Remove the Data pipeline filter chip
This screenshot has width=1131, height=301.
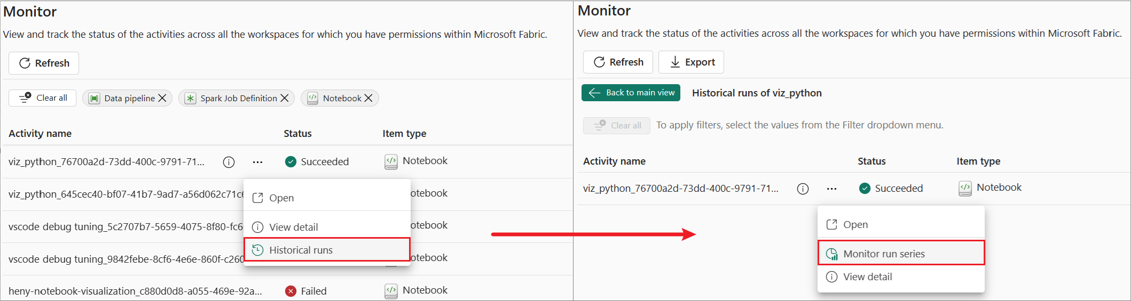[x=162, y=98]
